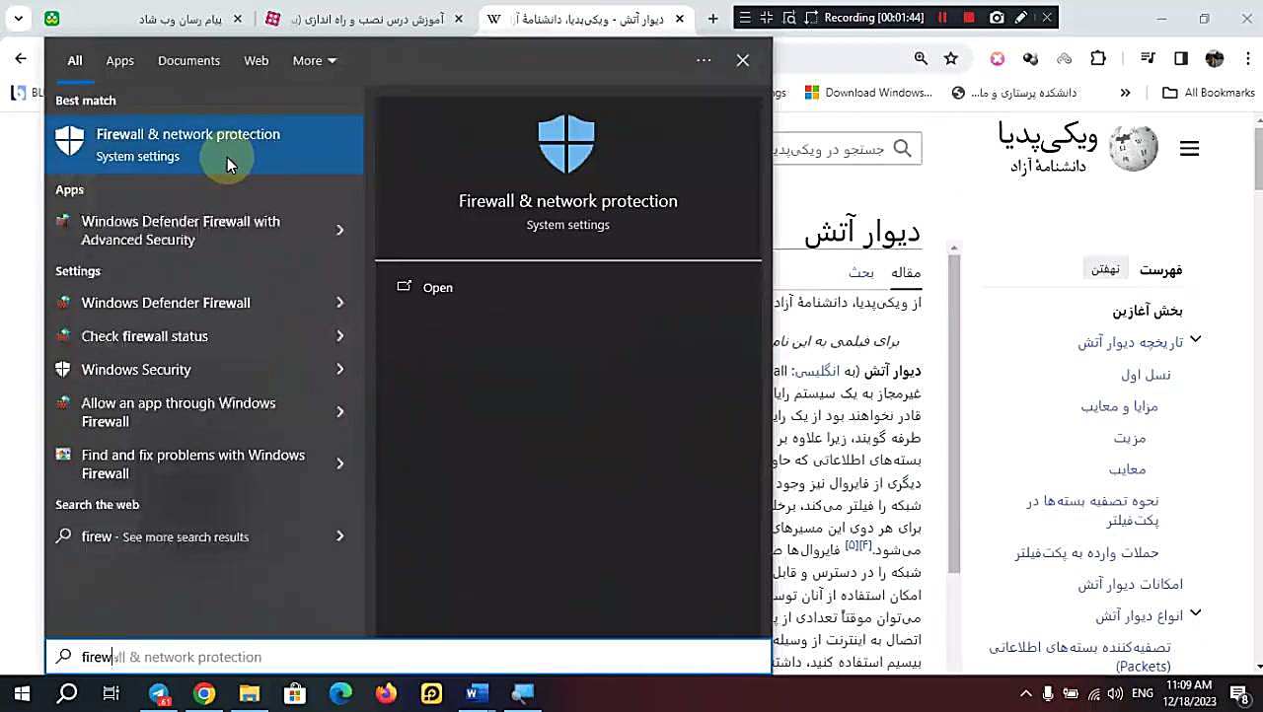
Task: Expand the Windows Defender Firewall settings chevron
Action: click(339, 303)
